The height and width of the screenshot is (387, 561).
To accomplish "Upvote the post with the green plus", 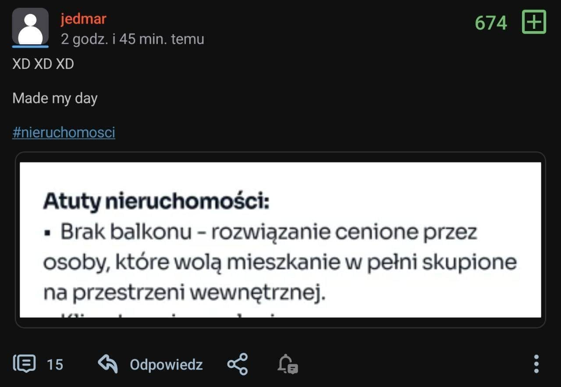I will click(x=534, y=22).
